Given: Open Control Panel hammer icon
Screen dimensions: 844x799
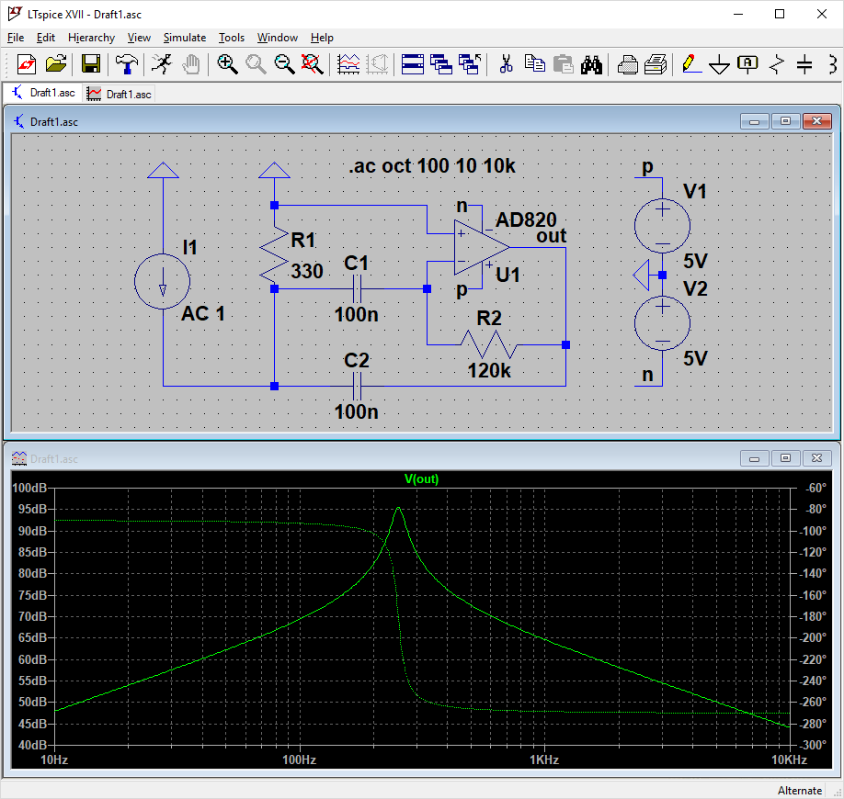Looking at the screenshot, I should [x=127, y=64].
